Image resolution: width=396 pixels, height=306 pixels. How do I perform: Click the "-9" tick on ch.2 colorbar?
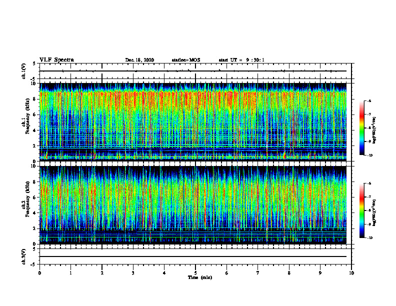click(369, 224)
